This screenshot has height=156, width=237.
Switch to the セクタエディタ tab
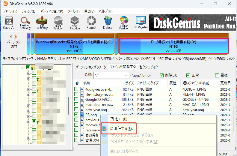(149, 67)
